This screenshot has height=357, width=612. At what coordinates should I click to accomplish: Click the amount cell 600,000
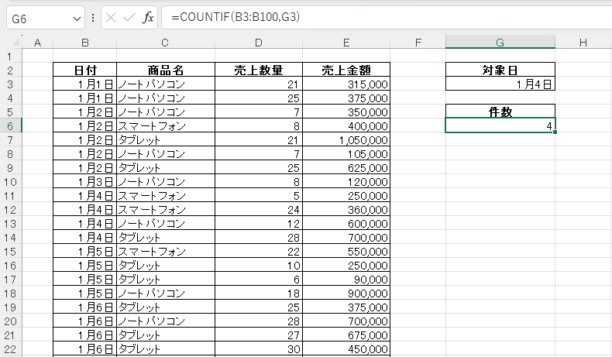(x=346, y=224)
